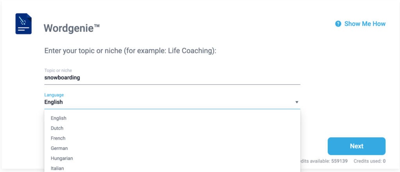
Task: Open the Show Me How link
Action: [360, 24]
